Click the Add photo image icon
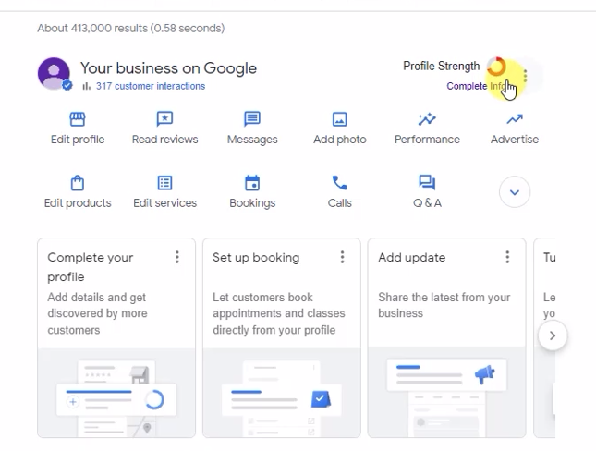Viewport: 596px width, 451px height. click(339, 119)
